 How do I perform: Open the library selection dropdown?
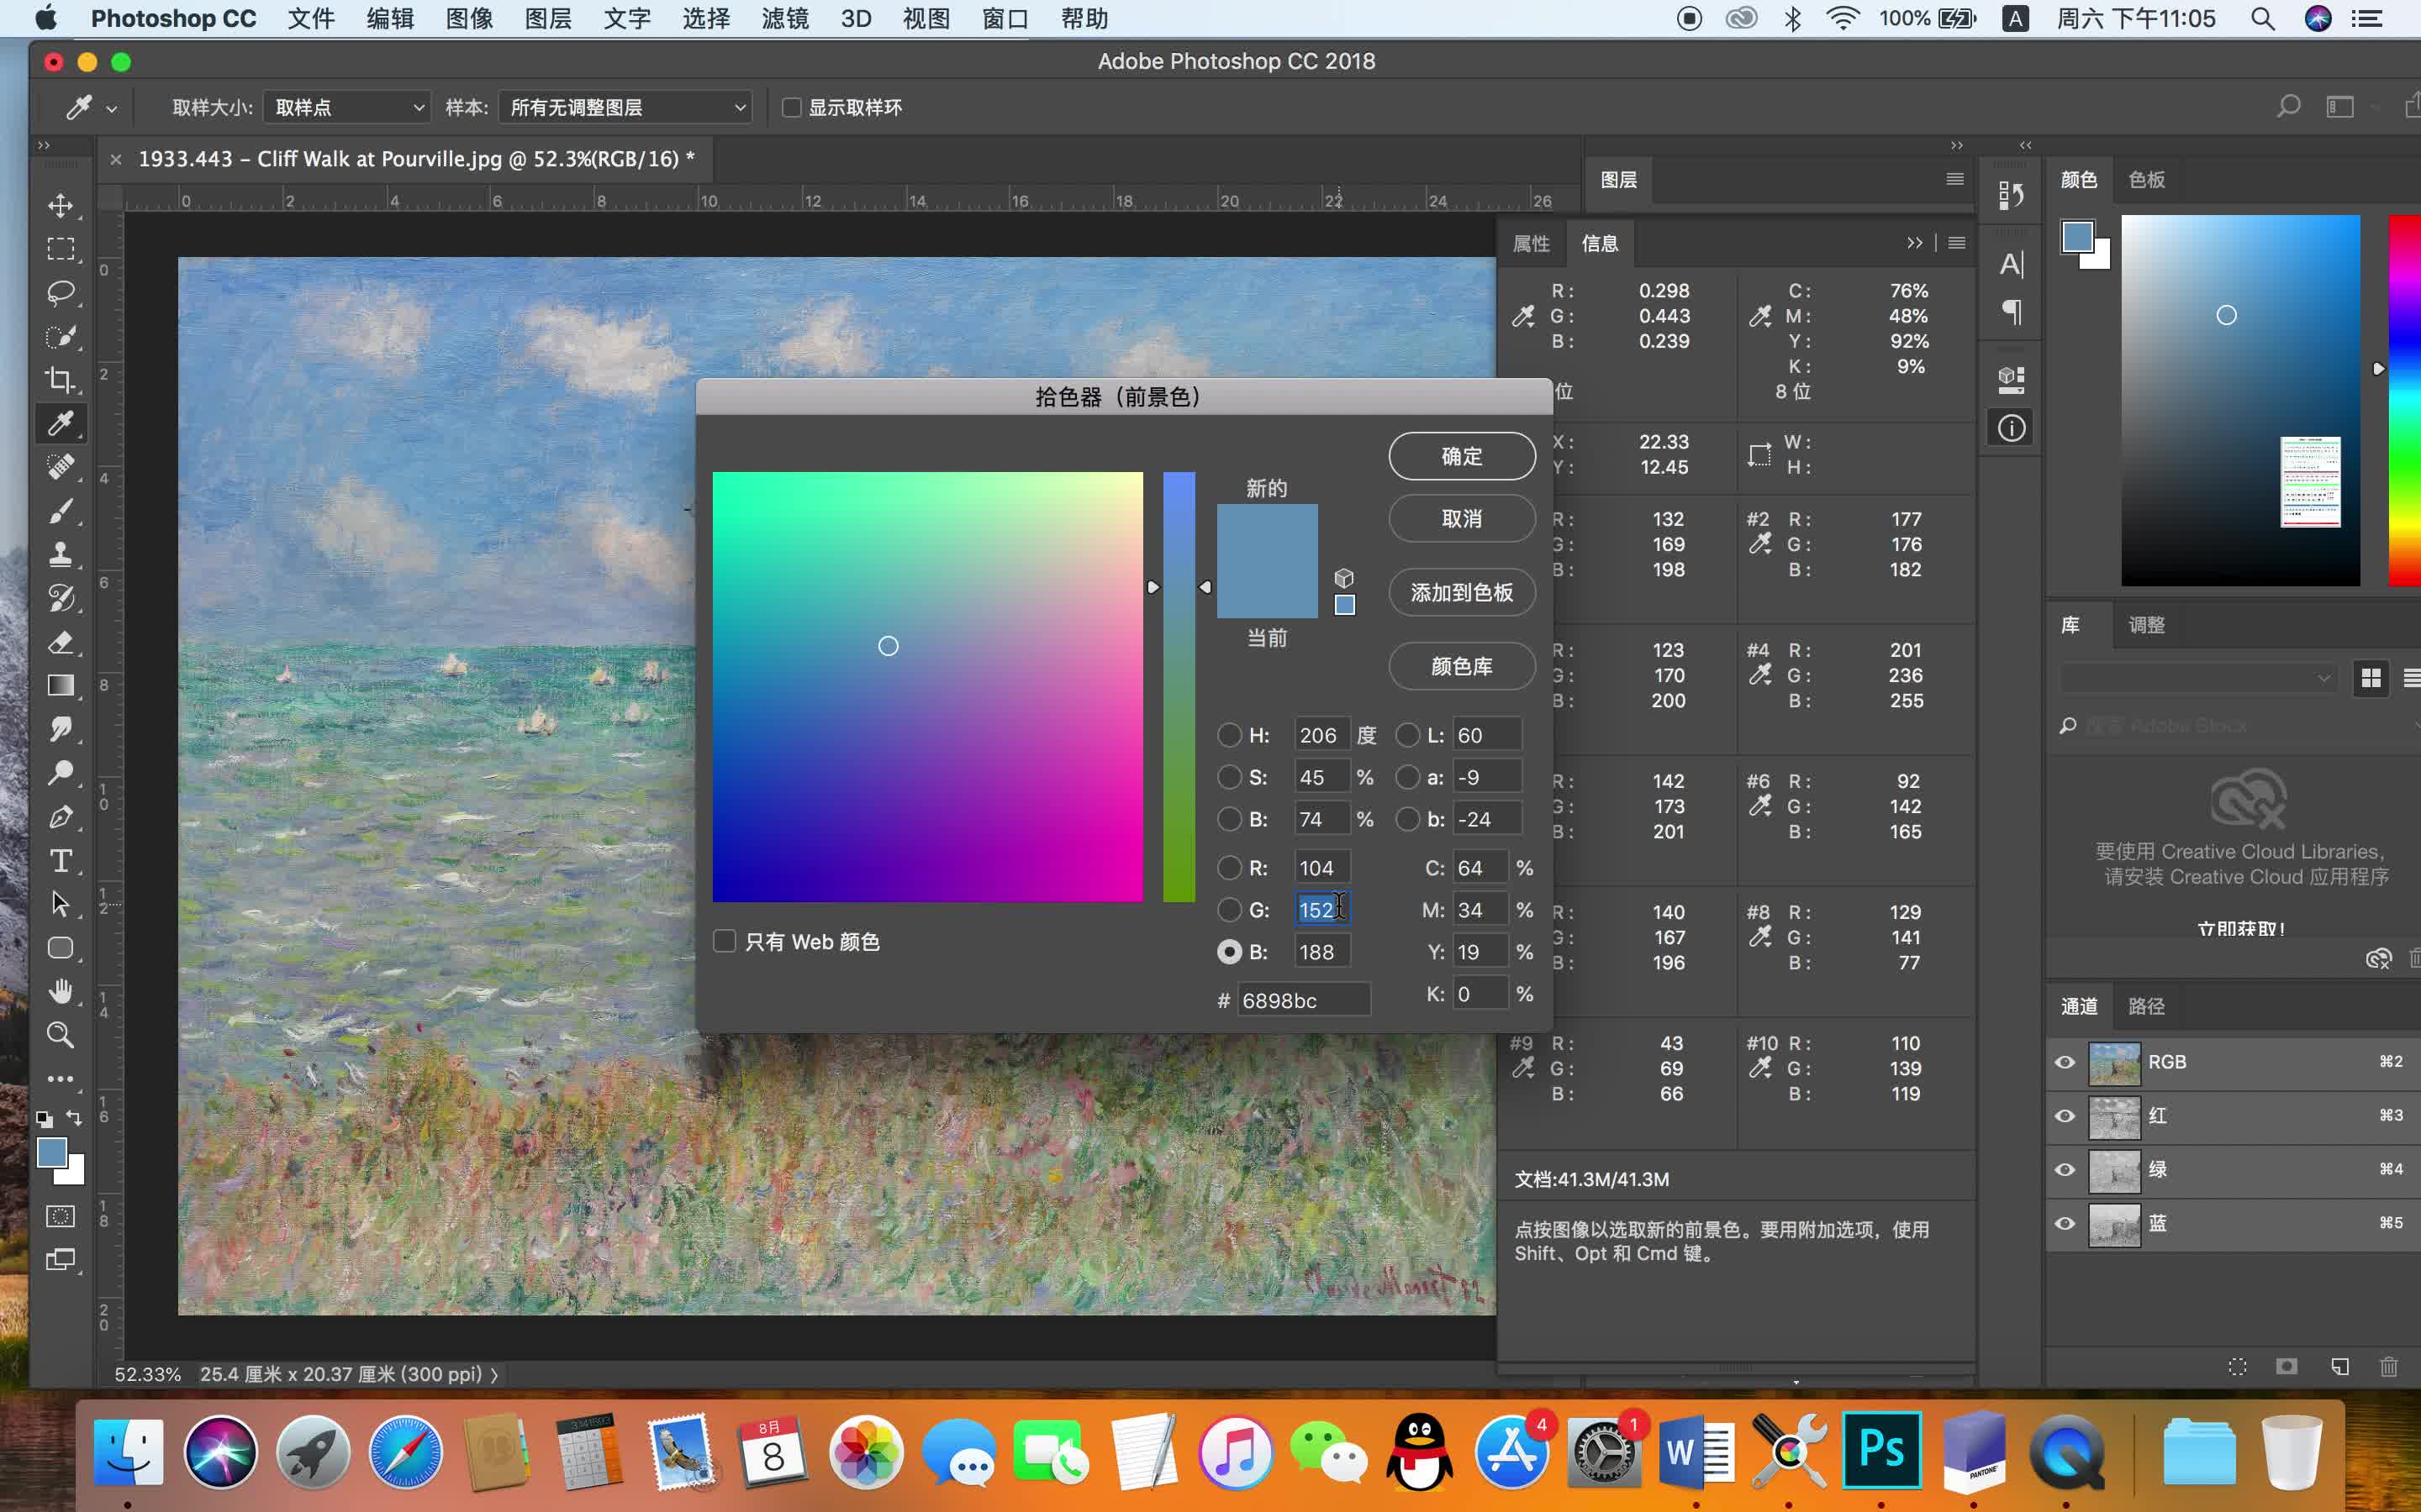[x=2199, y=678]
